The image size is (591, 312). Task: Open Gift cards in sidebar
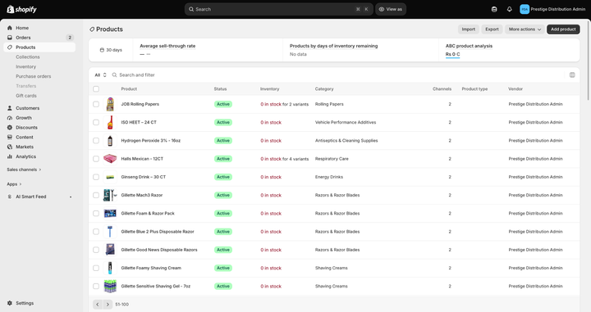(x=26, y=96)
